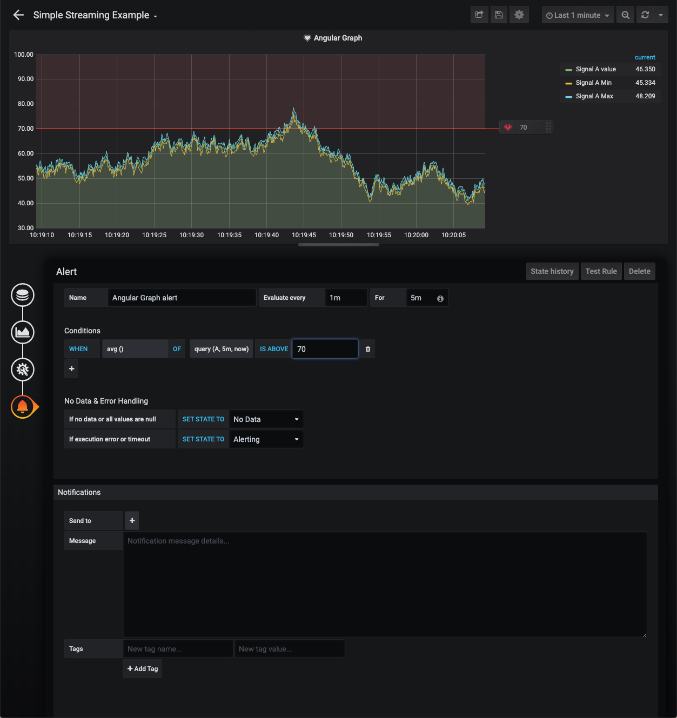The height and width of the screenshot is (718, 677).
Task: Open the Queries tab database icon
Action: 23,295
